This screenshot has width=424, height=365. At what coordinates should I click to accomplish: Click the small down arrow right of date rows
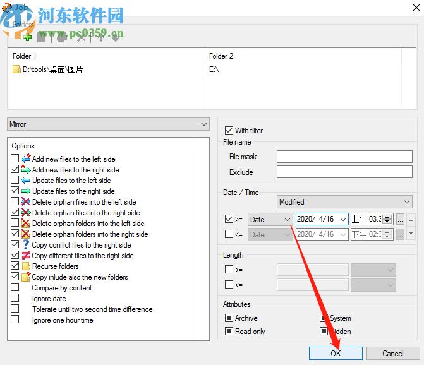coord(411,233)
